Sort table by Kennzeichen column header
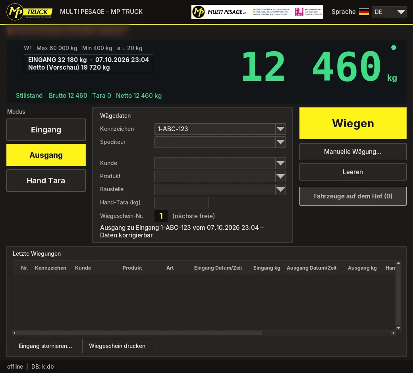The width and height of the screenshot is (413, 373). [50, 268]
